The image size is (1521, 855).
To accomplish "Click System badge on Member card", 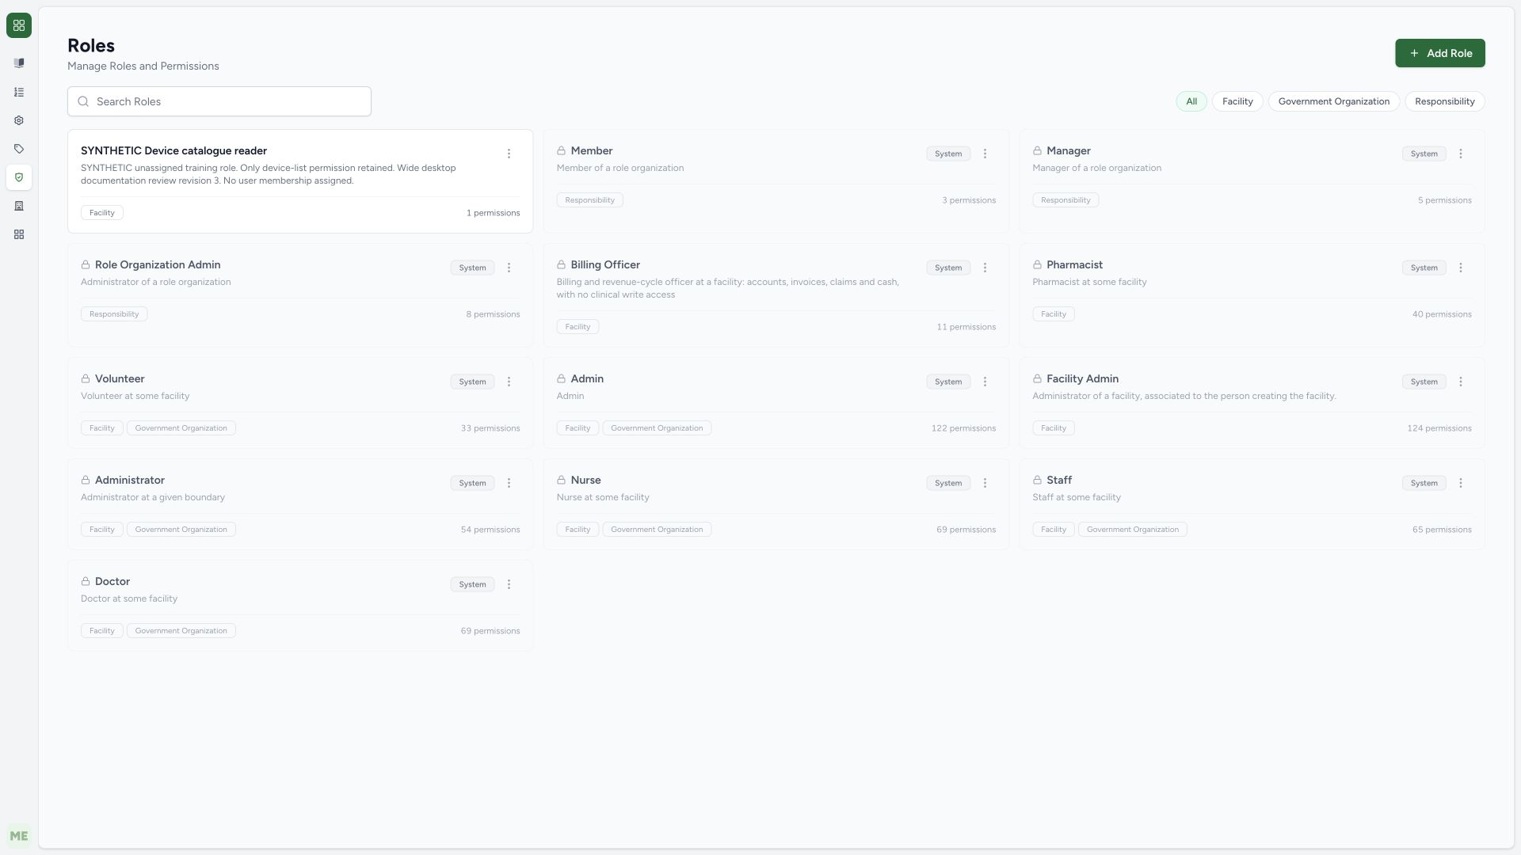I will tap(948, 154).
